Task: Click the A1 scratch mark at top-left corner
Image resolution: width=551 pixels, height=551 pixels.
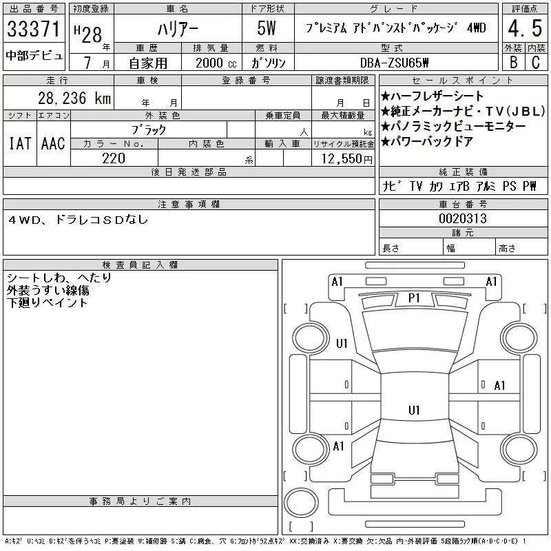Action: tap(337, 282)
